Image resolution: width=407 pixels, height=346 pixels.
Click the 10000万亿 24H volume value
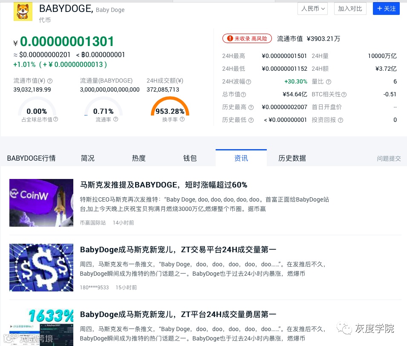tap(382, 56)
